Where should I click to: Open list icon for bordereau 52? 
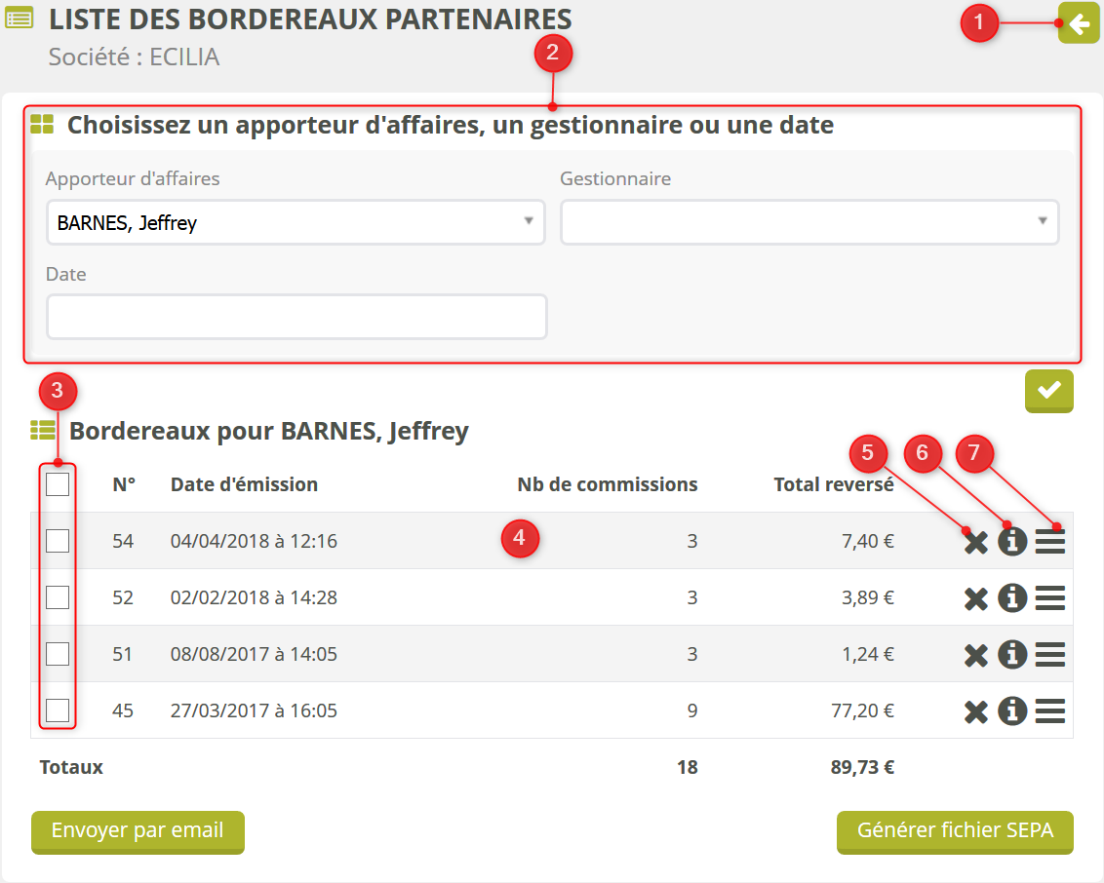coord(1049,598)
